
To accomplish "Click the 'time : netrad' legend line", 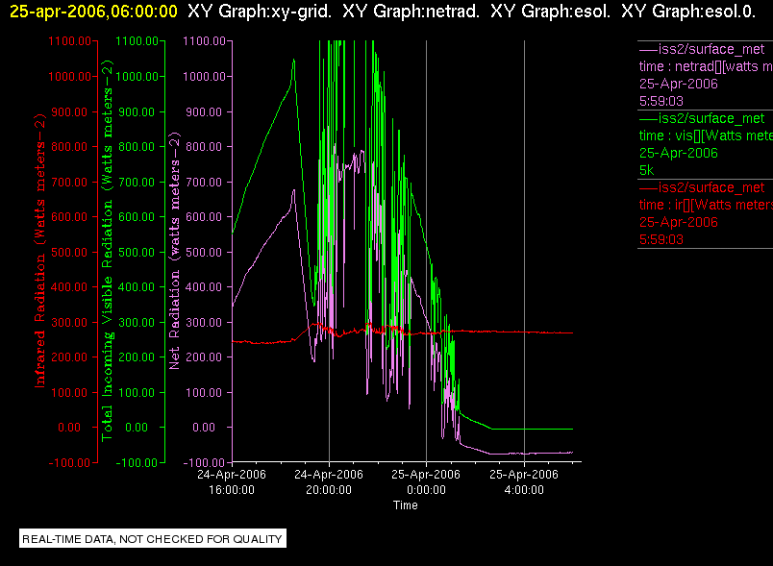I will click(706, 66).
